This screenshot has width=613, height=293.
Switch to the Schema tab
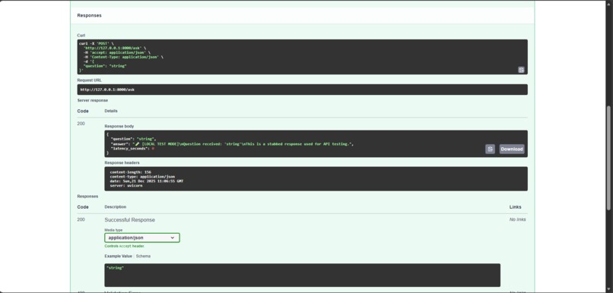pyautogui.click(x=143, y=257)
